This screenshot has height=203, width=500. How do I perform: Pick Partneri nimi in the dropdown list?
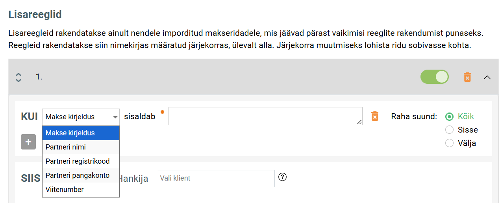(81, 147)
